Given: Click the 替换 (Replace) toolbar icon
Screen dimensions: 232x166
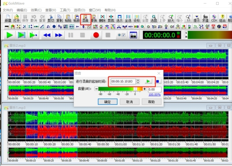Looking at the screenshot, I should pos(94,19).
